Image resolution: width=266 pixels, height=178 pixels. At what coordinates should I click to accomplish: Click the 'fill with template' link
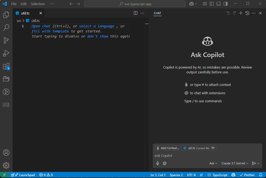(50, 31)
